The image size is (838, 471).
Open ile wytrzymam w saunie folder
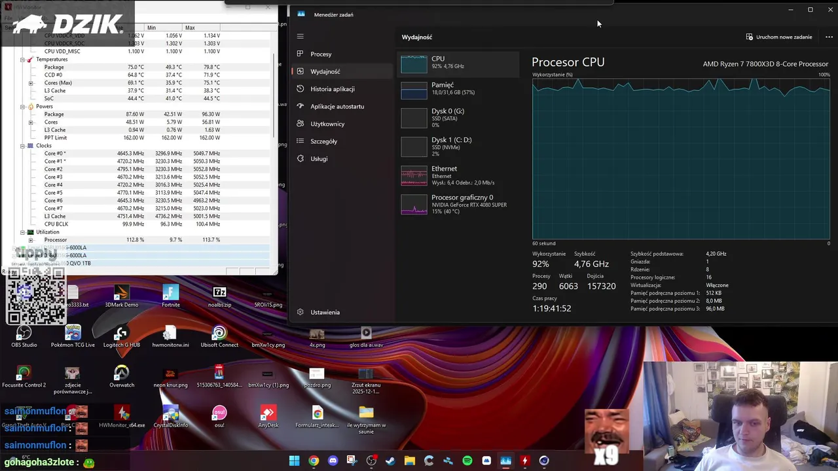[366, 419]
